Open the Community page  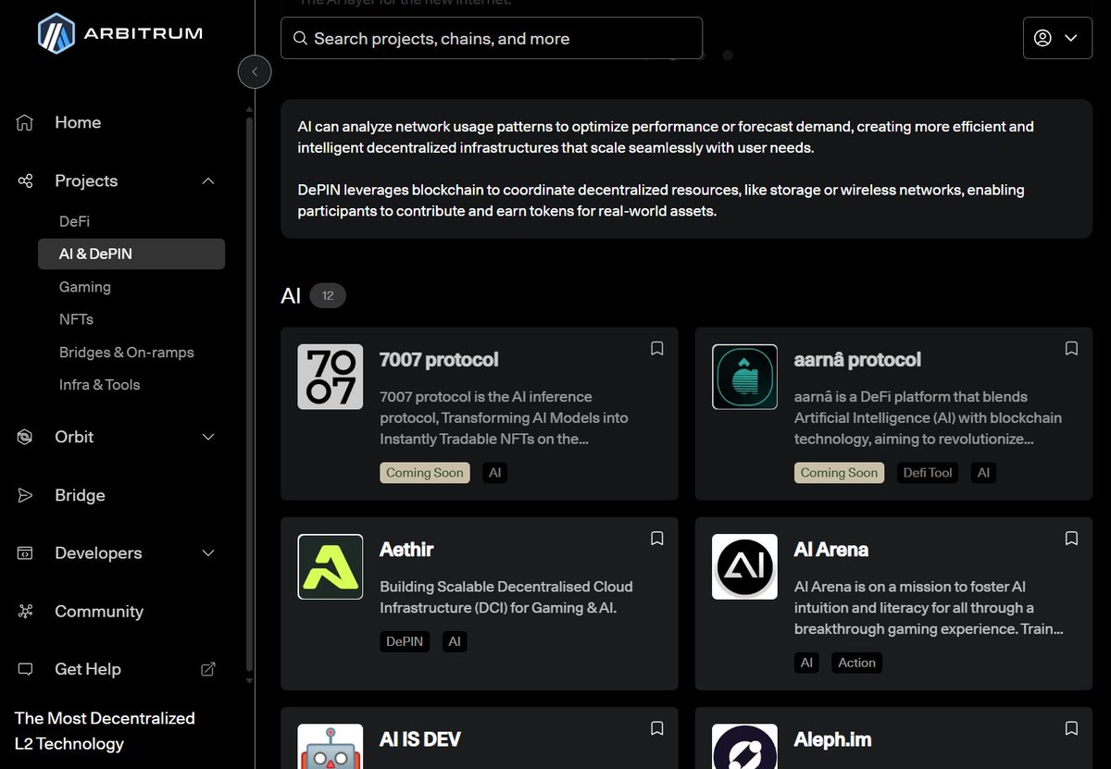(99, 612)
